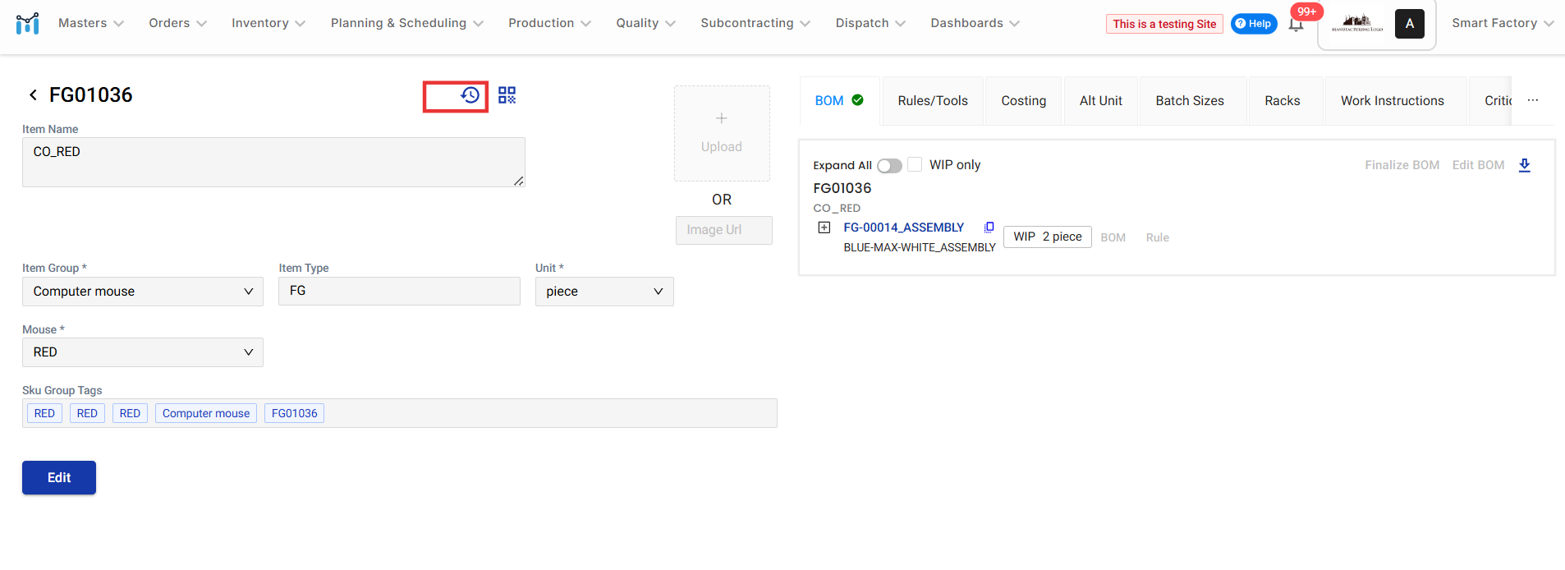Open the Unit piece dropdown
The width and height of the screenshot is (1565, 570).
[604, 292]
